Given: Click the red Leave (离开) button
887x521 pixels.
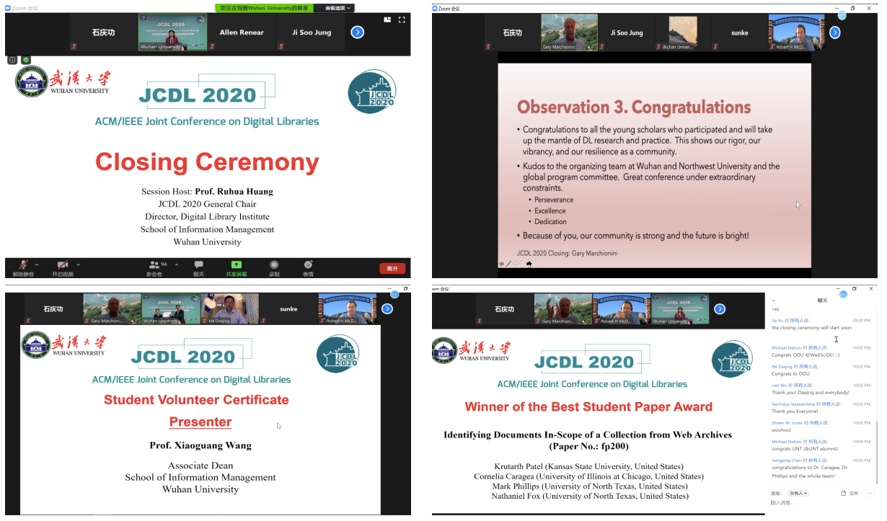Looking at the screenshot, I should [x=392, y=268].
